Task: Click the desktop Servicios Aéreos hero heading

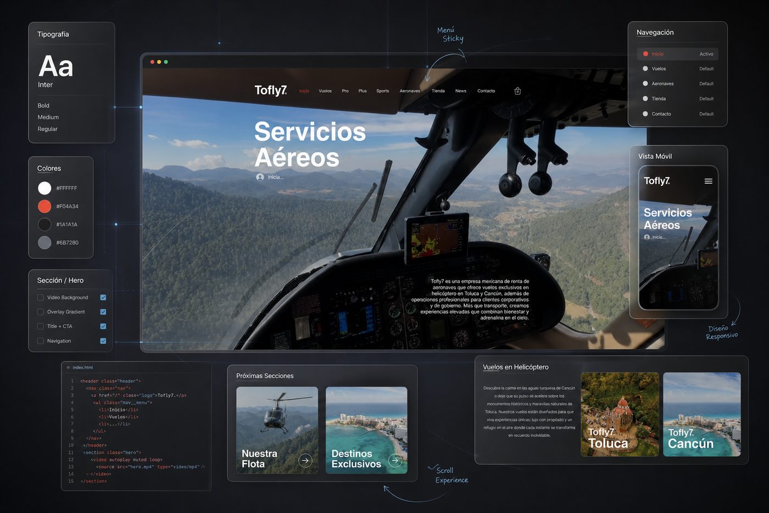Action: click(310, 145)
